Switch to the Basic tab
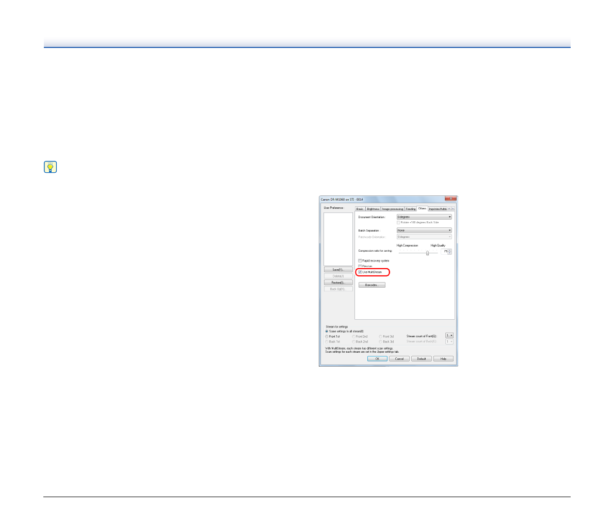This screenshot has height=526, width=614. click(360, 209)
